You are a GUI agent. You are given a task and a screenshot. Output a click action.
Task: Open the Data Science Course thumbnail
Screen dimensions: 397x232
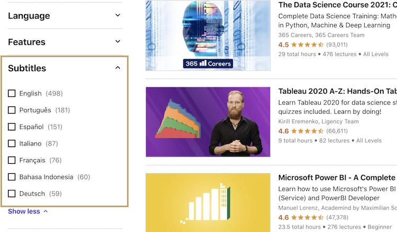pyautogui.click(x=208, y=35)
